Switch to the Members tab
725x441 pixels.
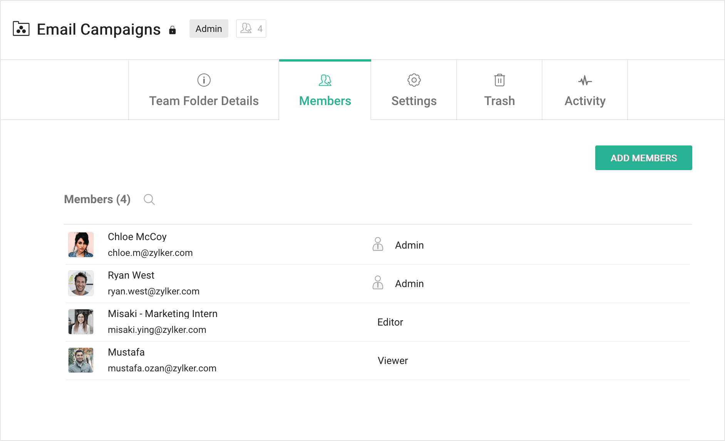(325, 90)
